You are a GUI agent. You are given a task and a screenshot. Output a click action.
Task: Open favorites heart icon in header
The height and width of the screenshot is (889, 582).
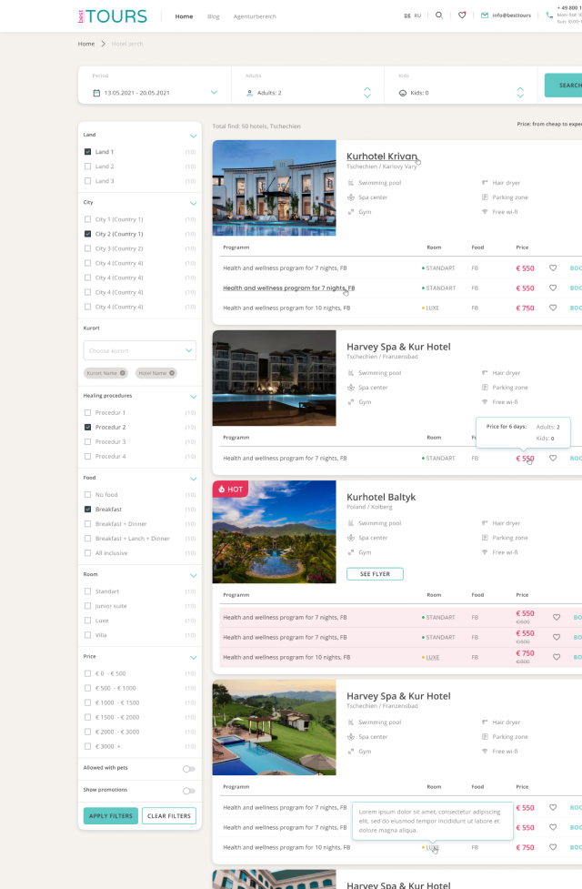click(462, 15)
